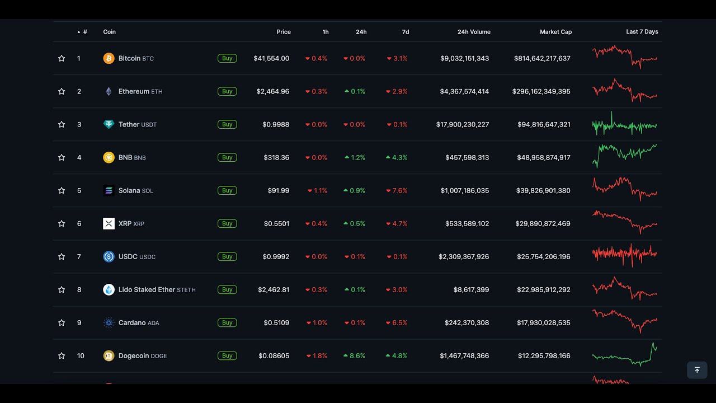The image size is (716, 403).
Task: Open USDC's red 7-day sparkline chart
Action: click(625, 255)
